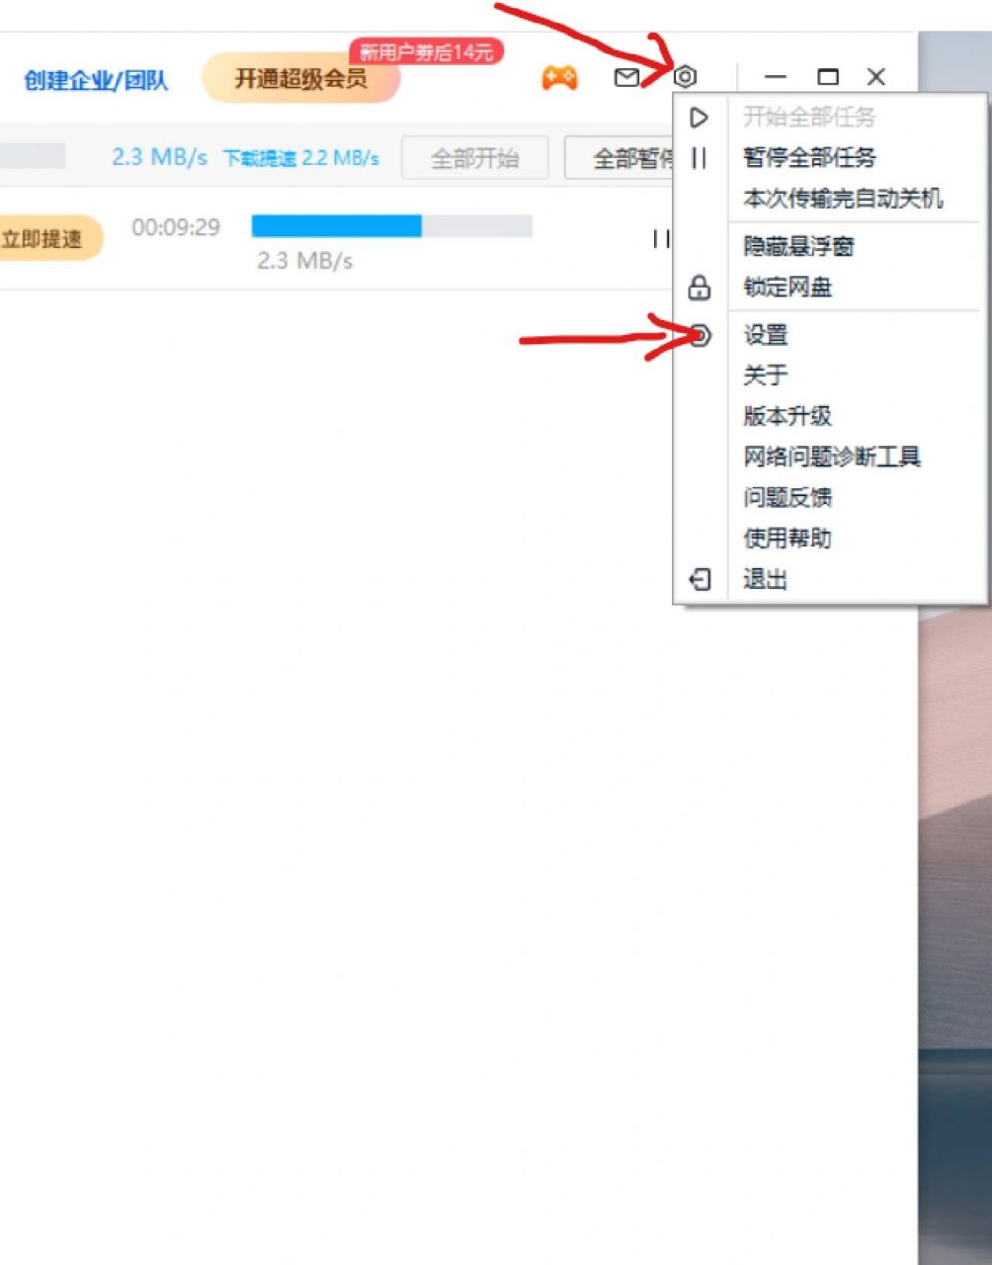
Task: Open 使用帮助 from the menu
Action: (x=786, y=539)
